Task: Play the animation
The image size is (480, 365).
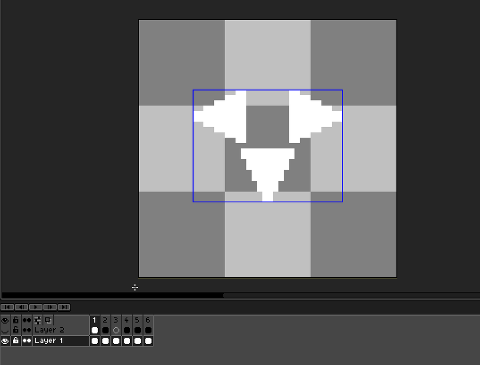Action: (36, 307)
